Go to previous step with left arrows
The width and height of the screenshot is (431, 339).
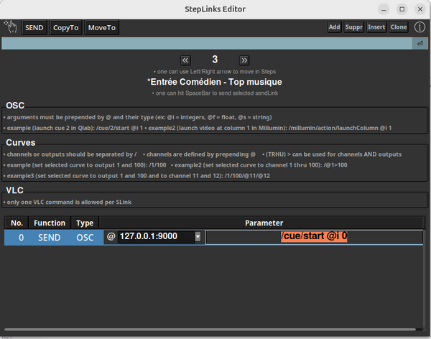click(x=185, y=60)
